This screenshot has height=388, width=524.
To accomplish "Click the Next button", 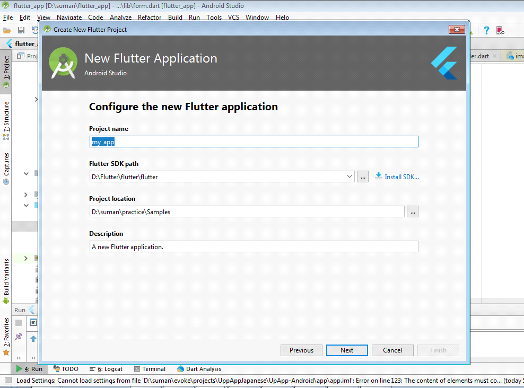I will point(347,350).
